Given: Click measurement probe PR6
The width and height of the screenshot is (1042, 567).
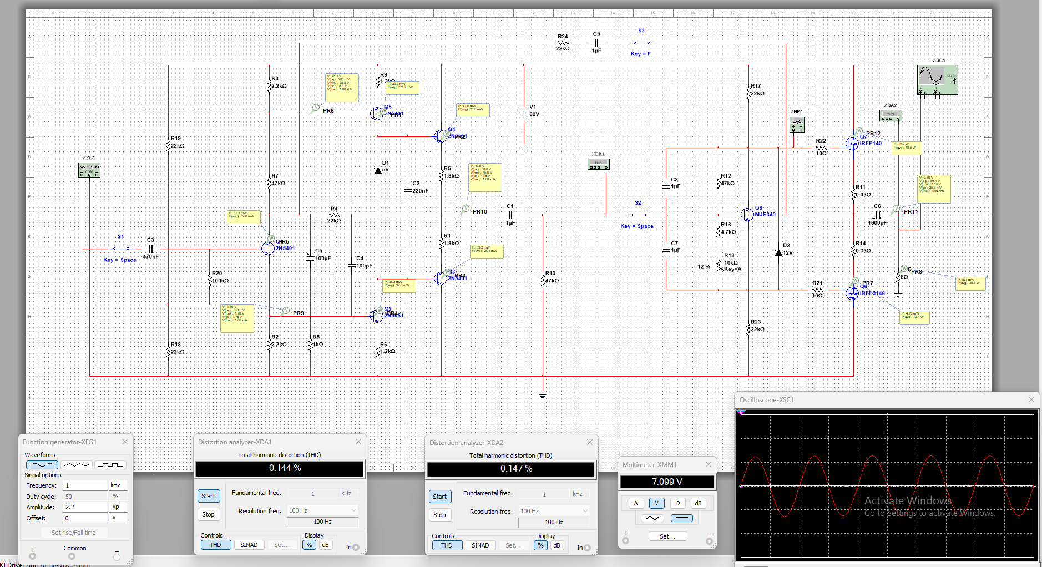Looking at the screenshot, I should [316, 107].
